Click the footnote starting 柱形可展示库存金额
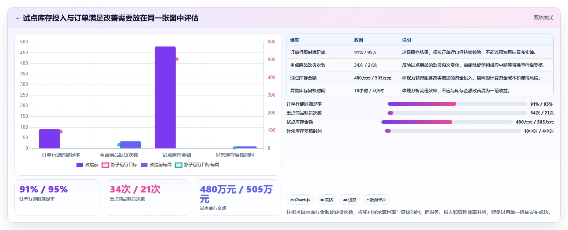 [419, 212]
